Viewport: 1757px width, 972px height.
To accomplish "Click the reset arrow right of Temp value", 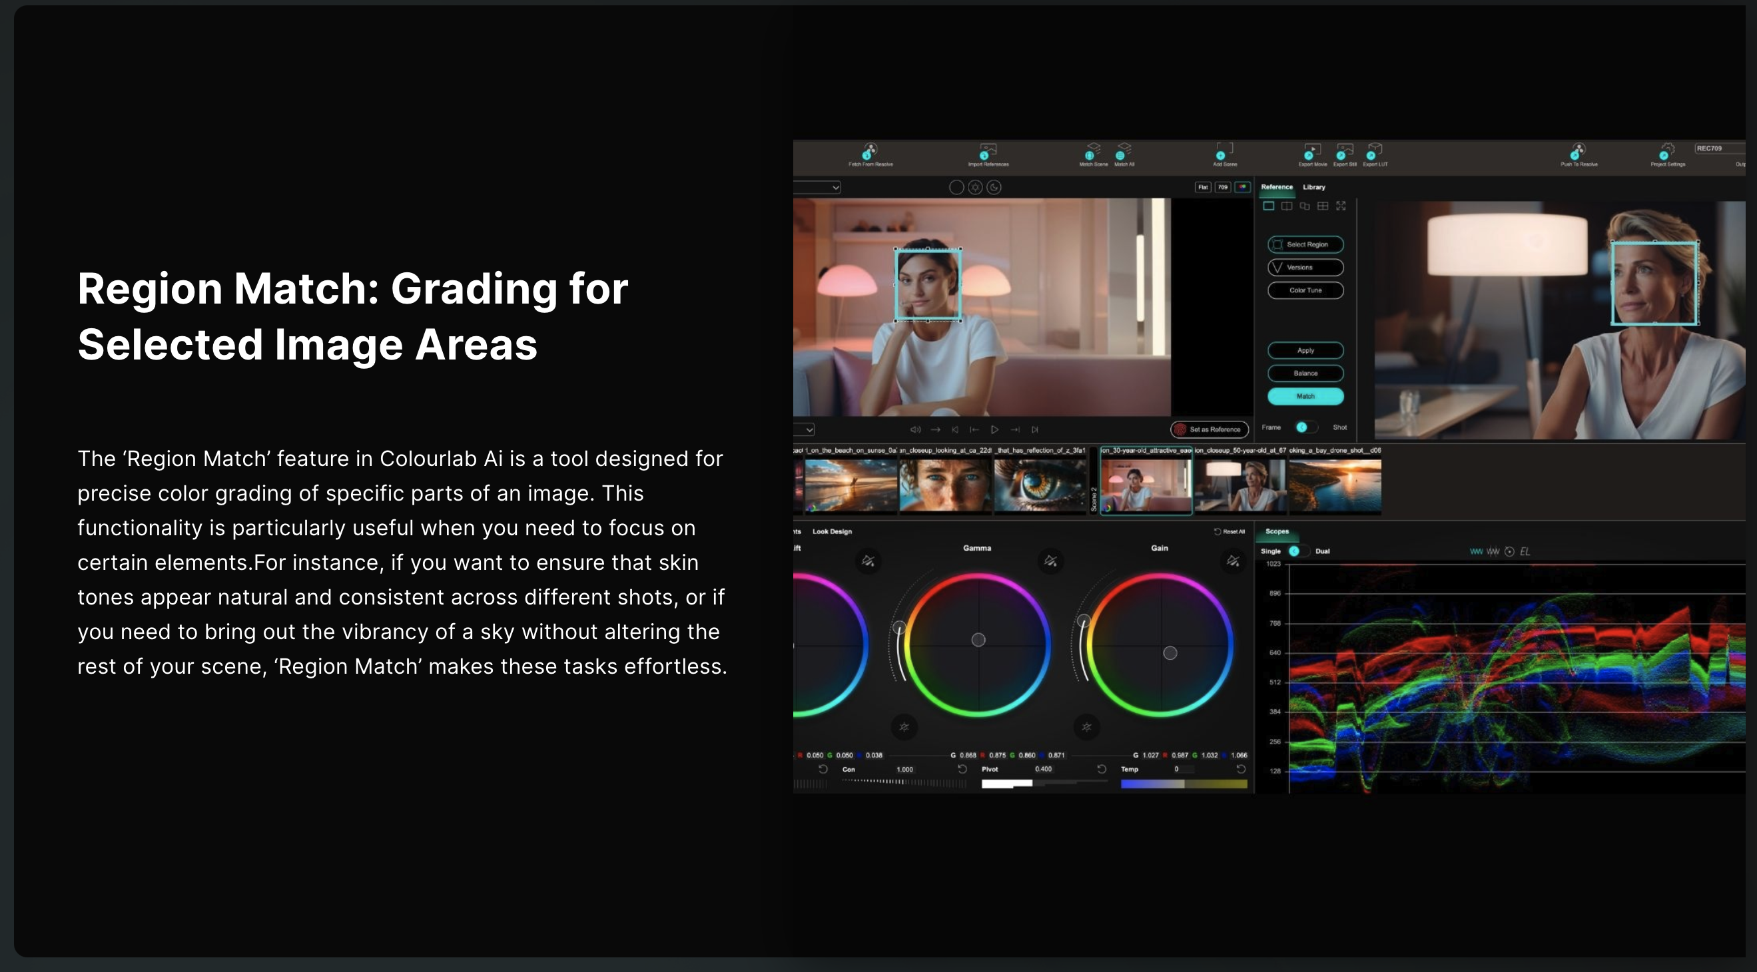I will click(1241, 770).
